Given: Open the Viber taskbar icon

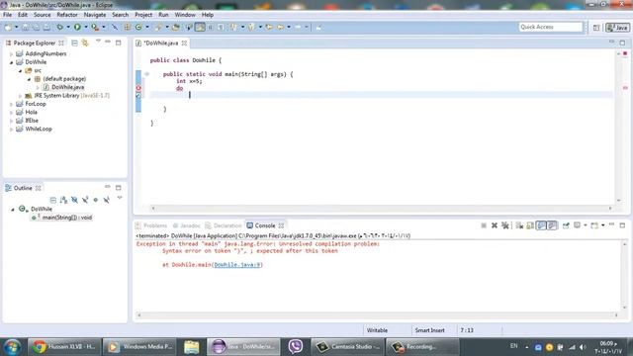Looking at the screenshot, I should click(296, 347).
